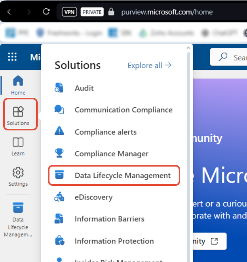Click the Search box in header
The image size is (247, 262).
point(229,57)
